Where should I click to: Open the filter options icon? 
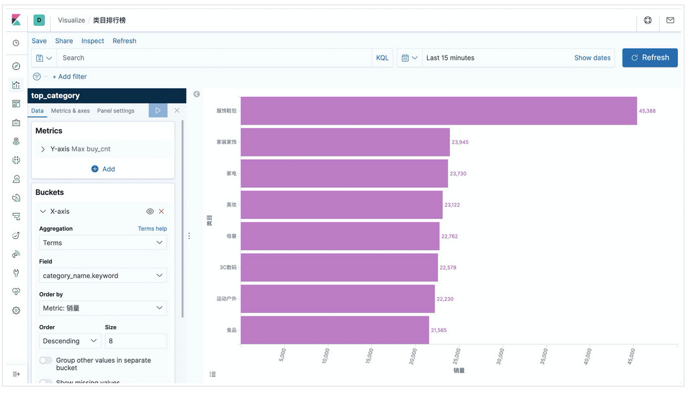point(37,77)
